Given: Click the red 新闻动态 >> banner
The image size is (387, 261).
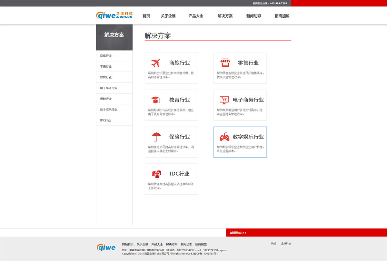Looking at the screenshot, I should pyautogui.click(x=238, y=233).
